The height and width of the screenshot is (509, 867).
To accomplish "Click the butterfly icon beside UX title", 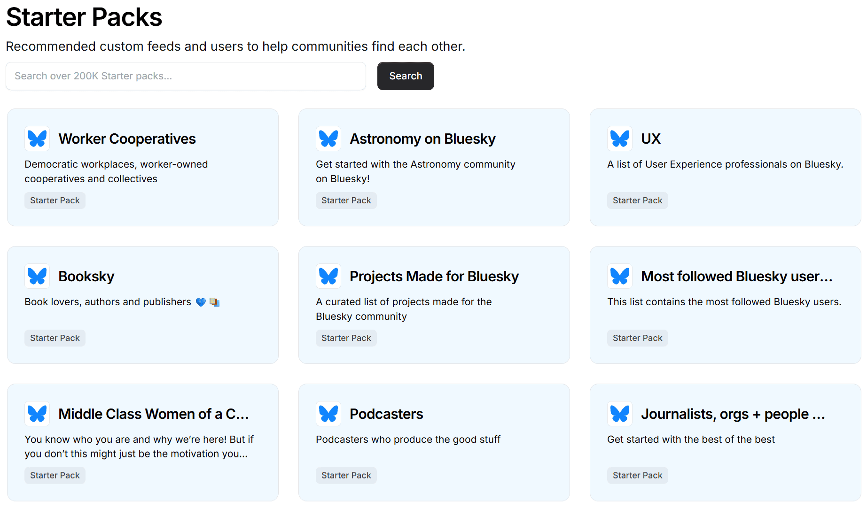I will [620, 139].
